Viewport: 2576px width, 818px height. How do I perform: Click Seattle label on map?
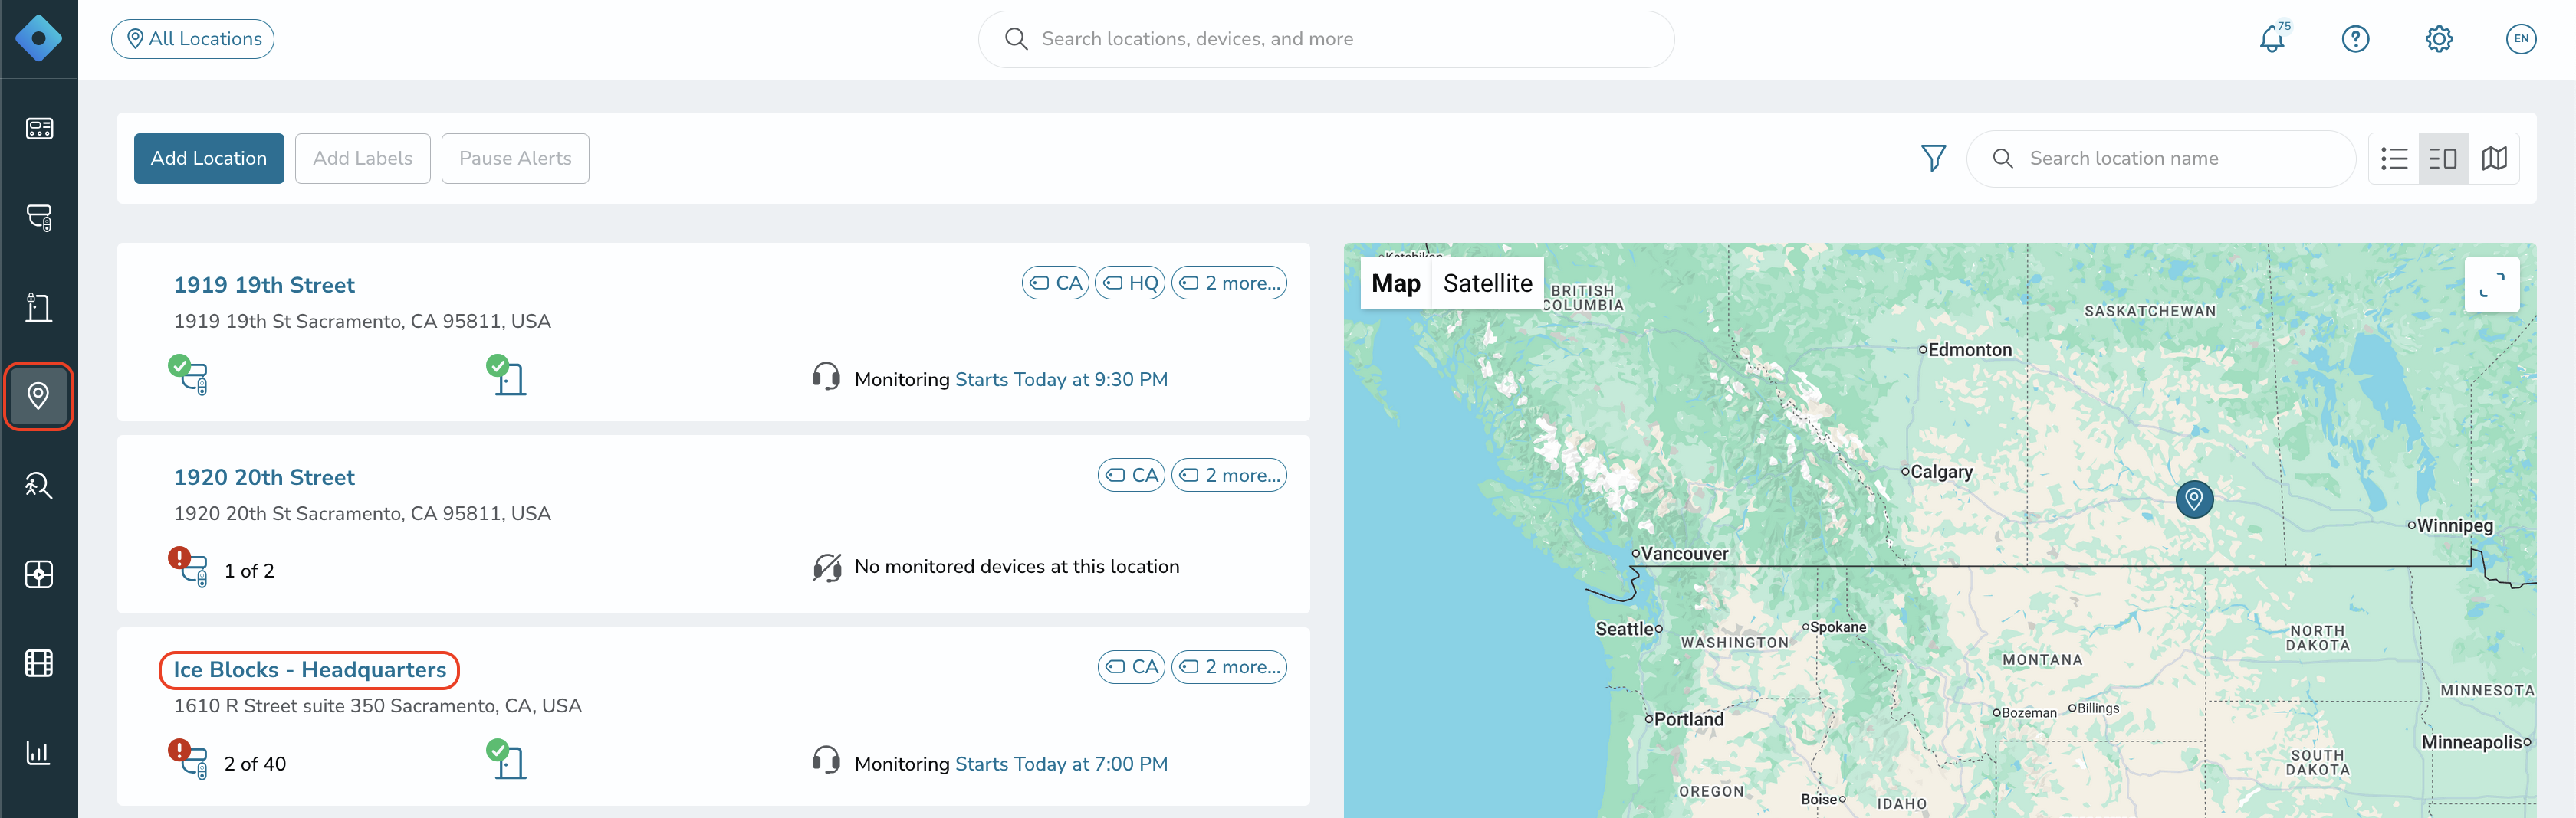pyautogui.click(x=1624, y=630)
